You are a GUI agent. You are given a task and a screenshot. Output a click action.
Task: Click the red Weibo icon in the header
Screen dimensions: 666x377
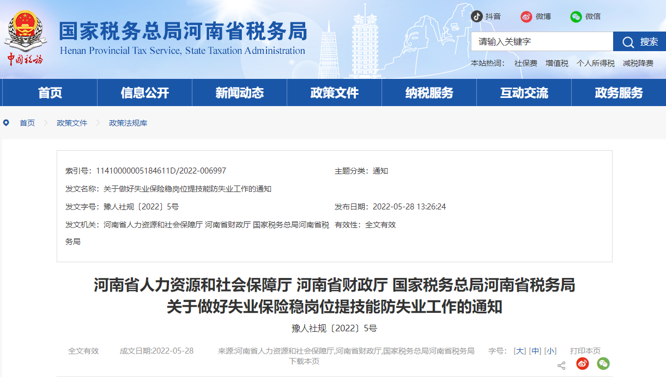pos(526,16)
